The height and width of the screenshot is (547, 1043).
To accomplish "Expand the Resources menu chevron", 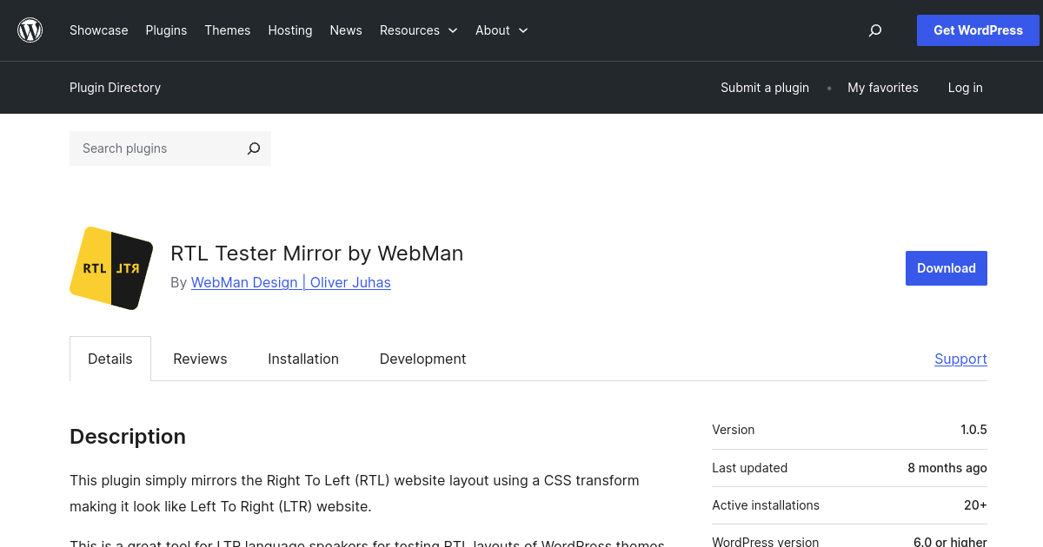I will pyautogui.click(x=453, y=30).
